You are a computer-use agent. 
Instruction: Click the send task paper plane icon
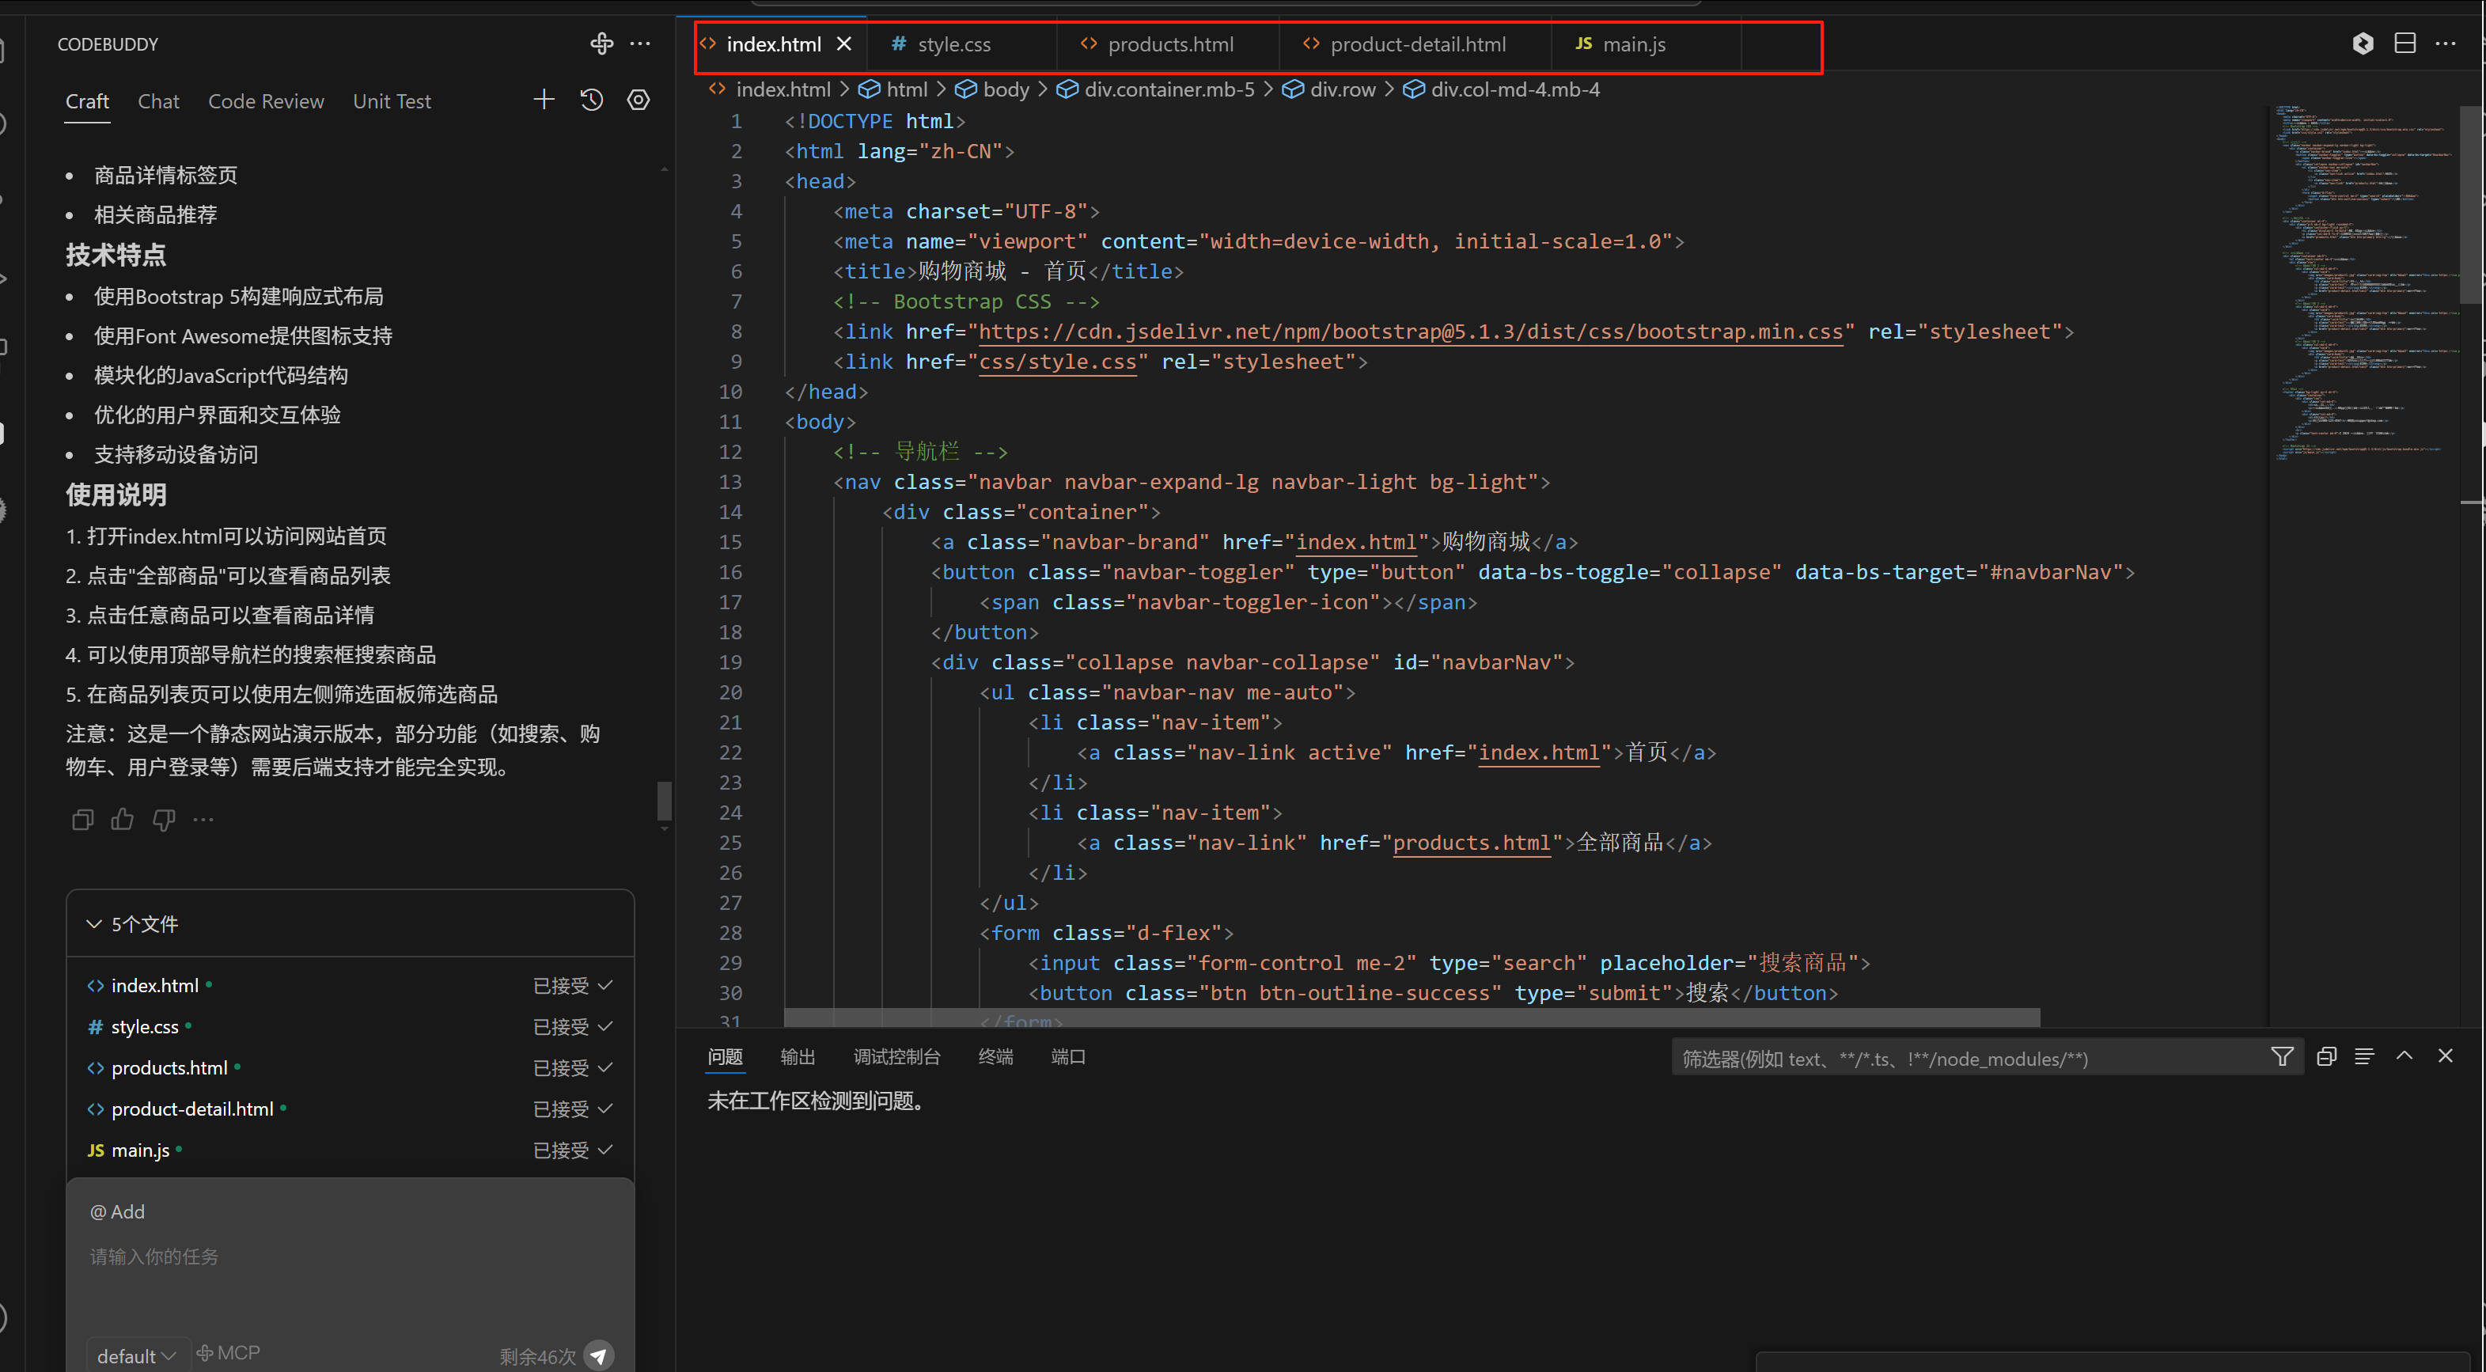click(x=599, y=1355)
